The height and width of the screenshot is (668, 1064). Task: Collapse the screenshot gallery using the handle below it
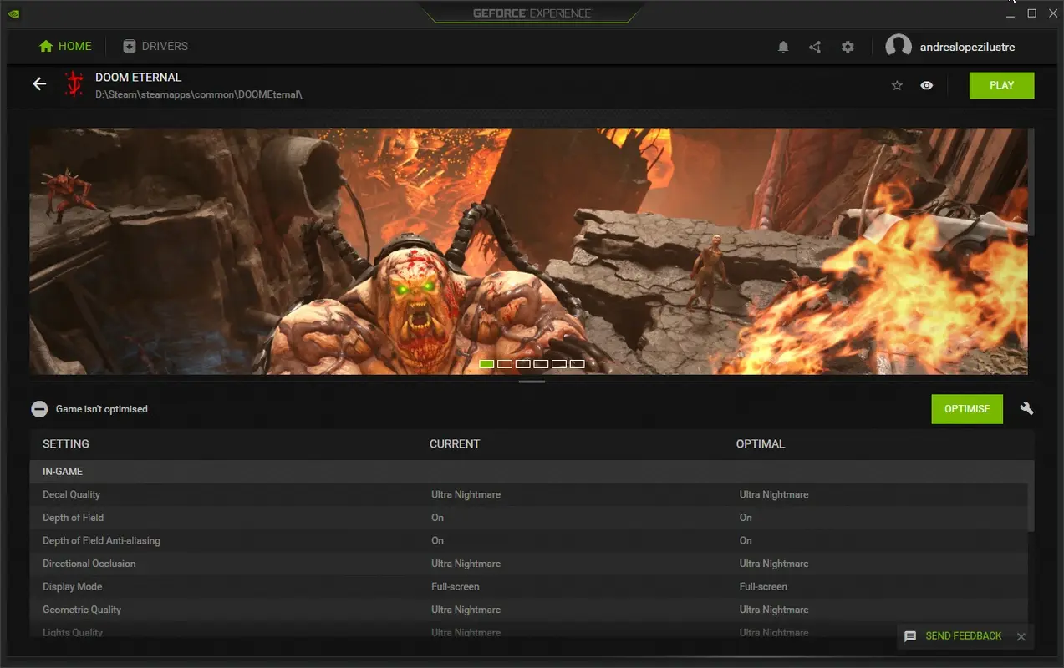click(x=532, y=381)
